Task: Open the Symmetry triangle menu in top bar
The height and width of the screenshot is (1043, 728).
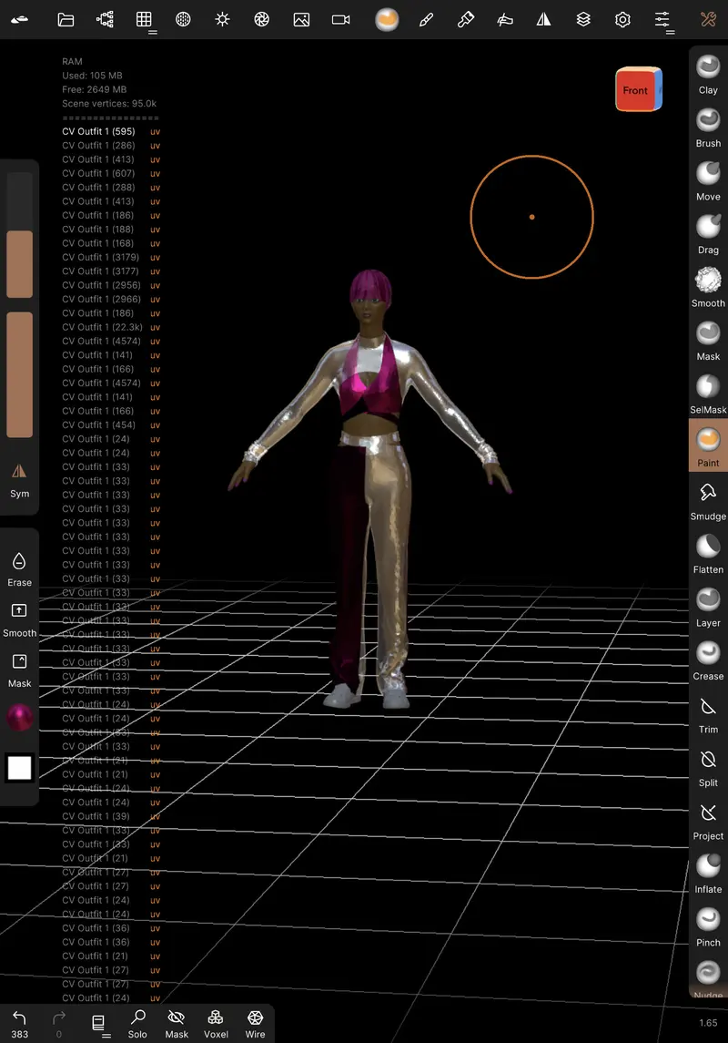Action: coord(544,19)
